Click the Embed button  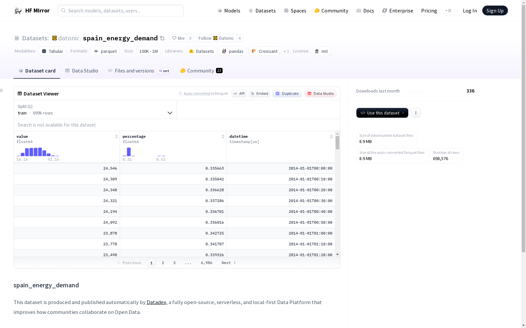(x=259, y=93)
